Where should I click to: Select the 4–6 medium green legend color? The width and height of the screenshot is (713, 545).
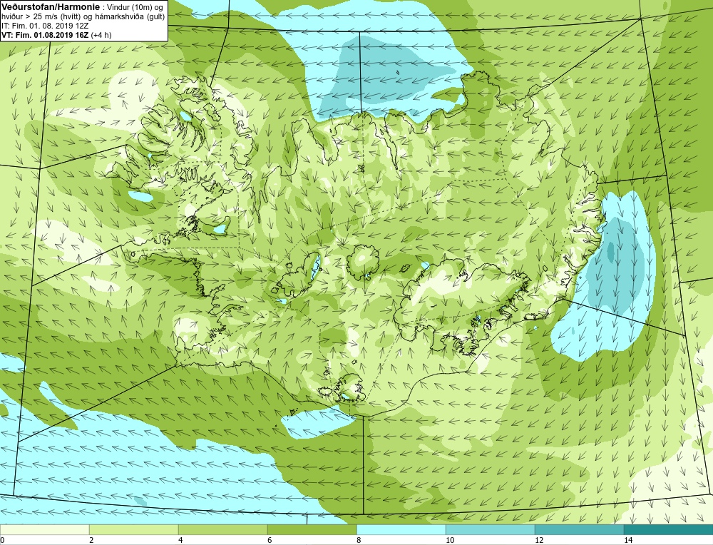pos(222,529)
